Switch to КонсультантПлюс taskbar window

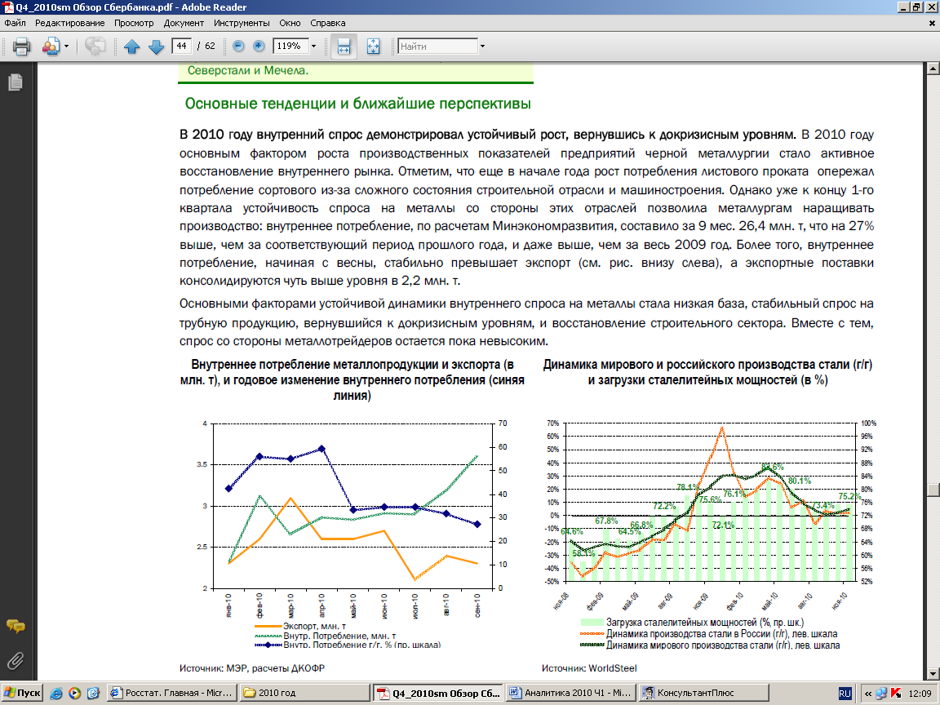703,693
